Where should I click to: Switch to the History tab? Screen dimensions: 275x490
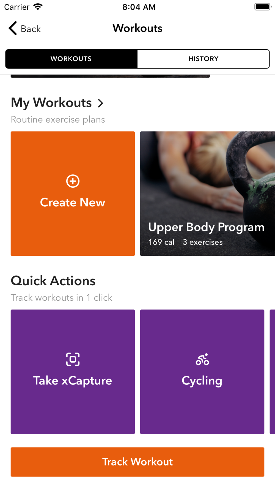tap(203, 59)
